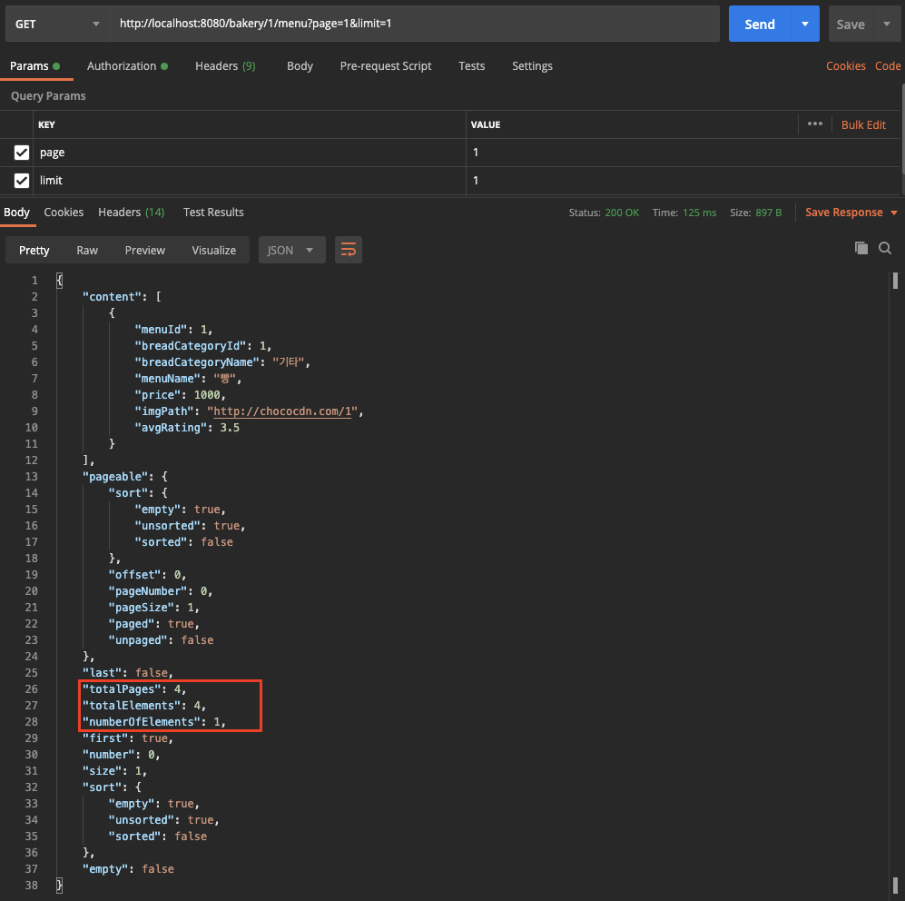Open the Headers (9) request tab

tap(225, 65)
